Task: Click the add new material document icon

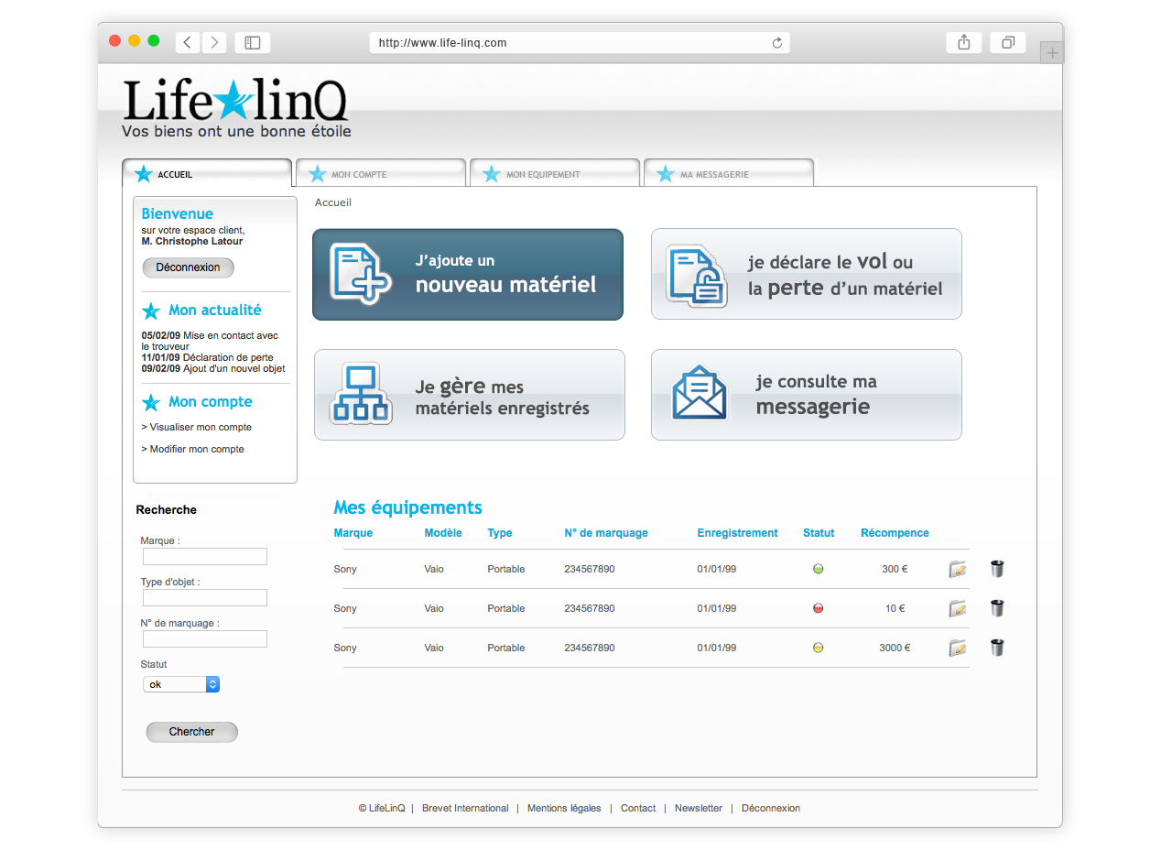Action: pos(360,274)
